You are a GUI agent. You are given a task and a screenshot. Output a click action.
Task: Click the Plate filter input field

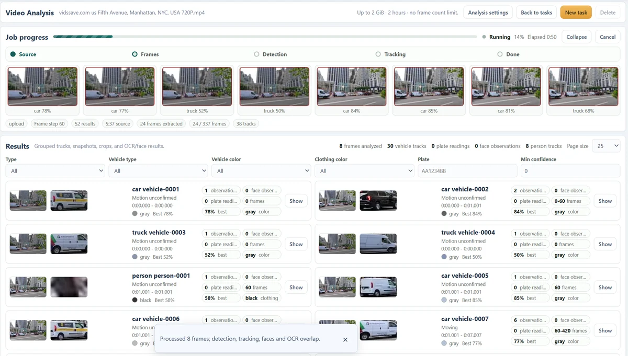pos(467,171)
